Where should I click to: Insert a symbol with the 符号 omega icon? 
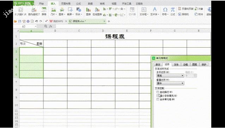click(165, 10)
